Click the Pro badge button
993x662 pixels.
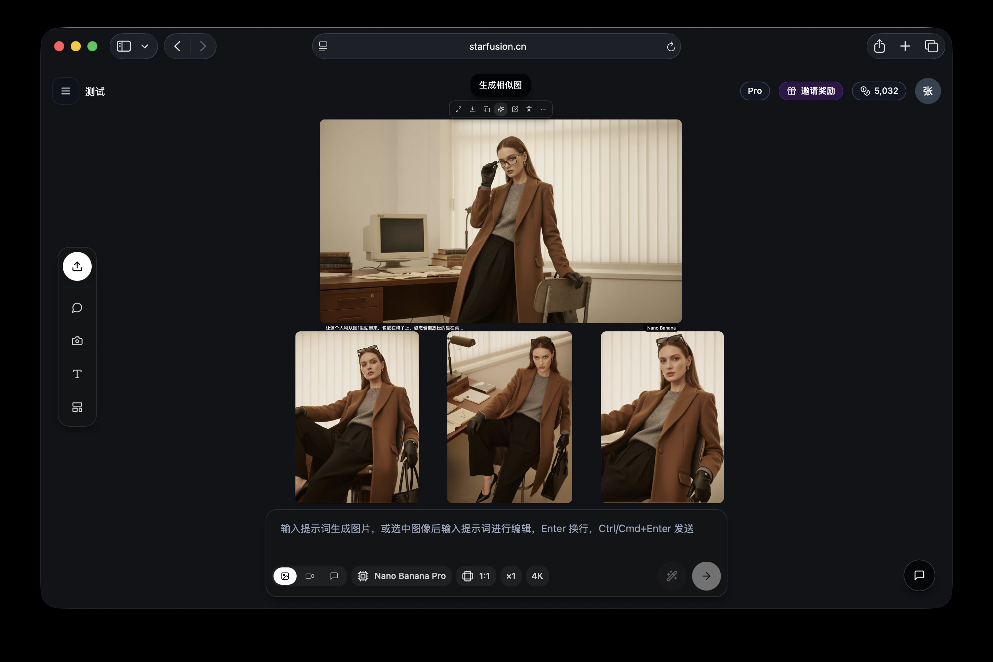pyautogui.click(x=754, y=91)
